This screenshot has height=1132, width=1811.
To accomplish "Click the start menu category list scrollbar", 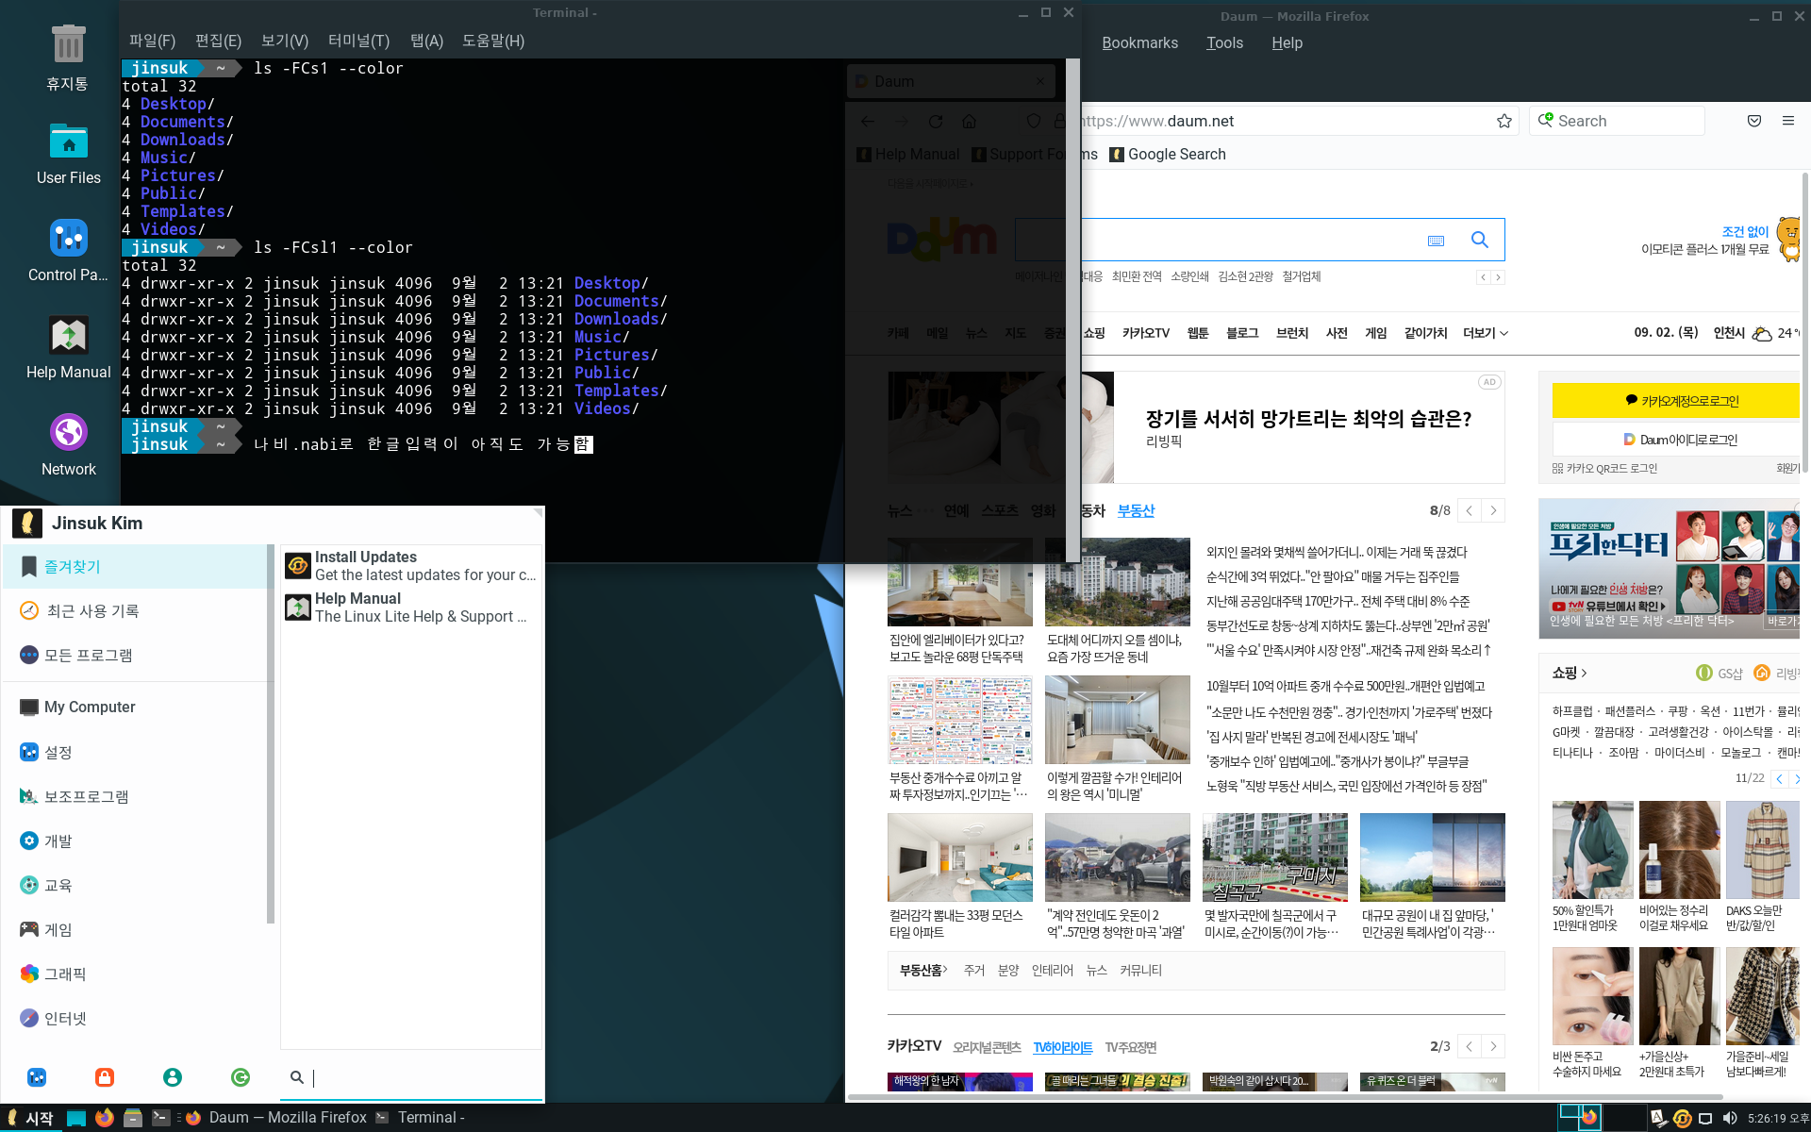I will tap(271, 736).
